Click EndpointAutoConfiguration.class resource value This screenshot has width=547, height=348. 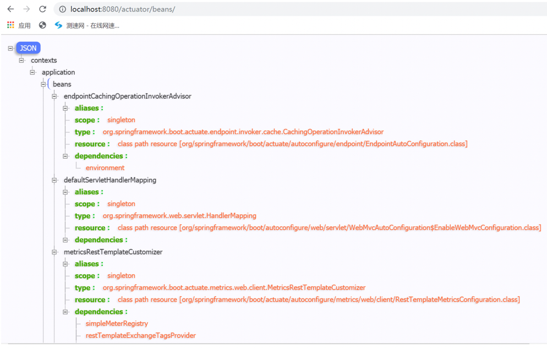(292, 144)
